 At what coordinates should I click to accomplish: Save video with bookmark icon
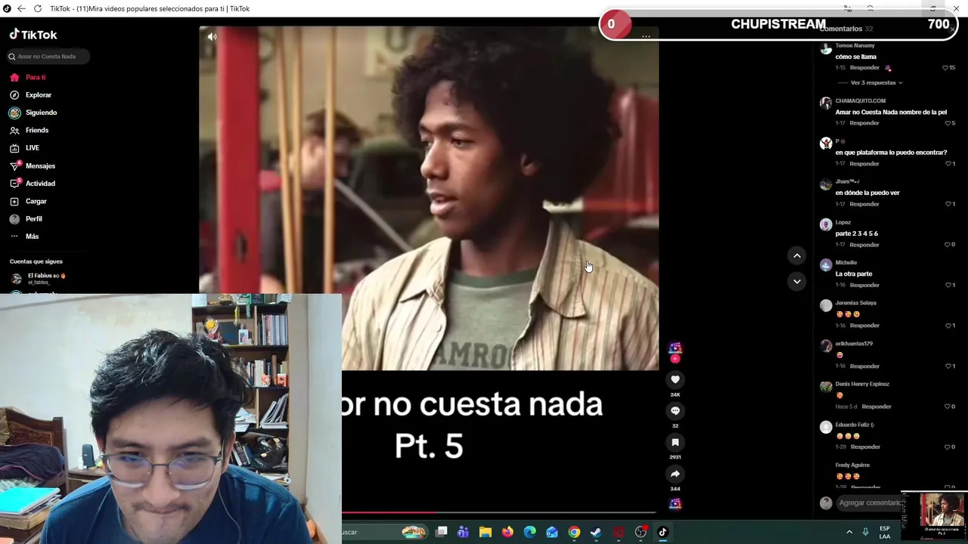click(x=675, y=443)
